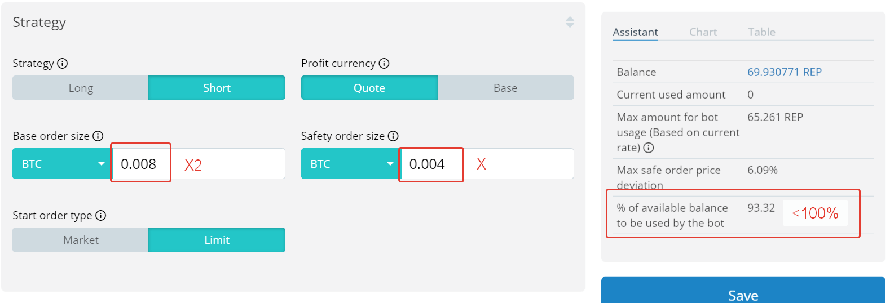The height and width of the screenshot is (303, 890).
Task: Open the safety order size BTC currency dropdown
Action: 350,164
